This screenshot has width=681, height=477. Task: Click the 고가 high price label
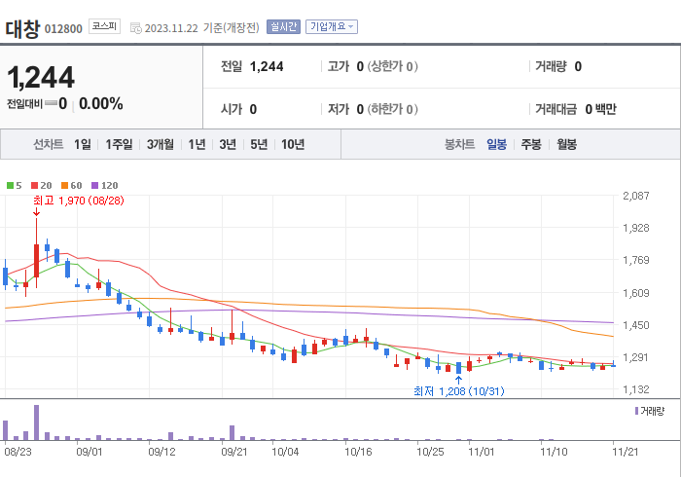(339, 66)
